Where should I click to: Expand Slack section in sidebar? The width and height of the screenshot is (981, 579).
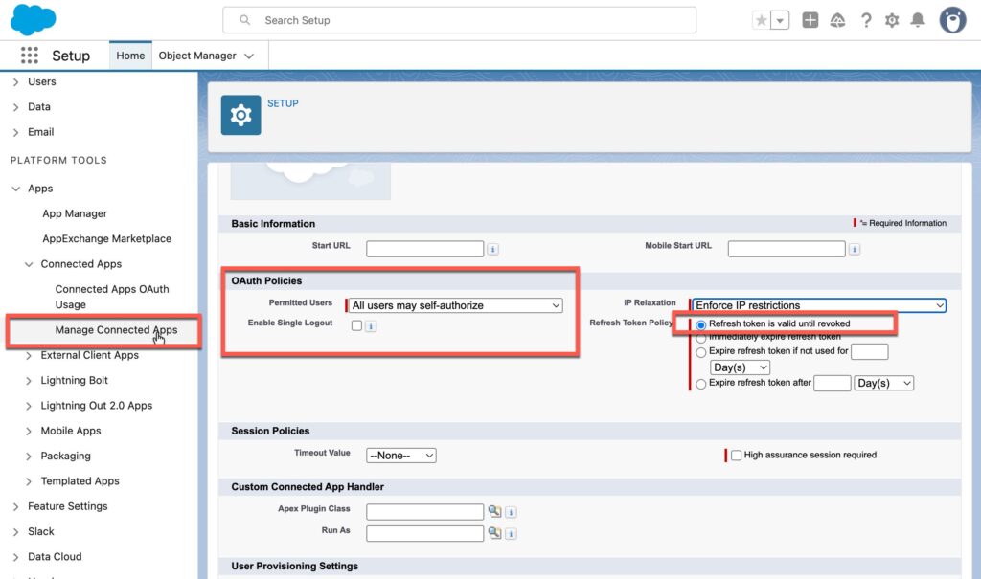pos(15,531)
